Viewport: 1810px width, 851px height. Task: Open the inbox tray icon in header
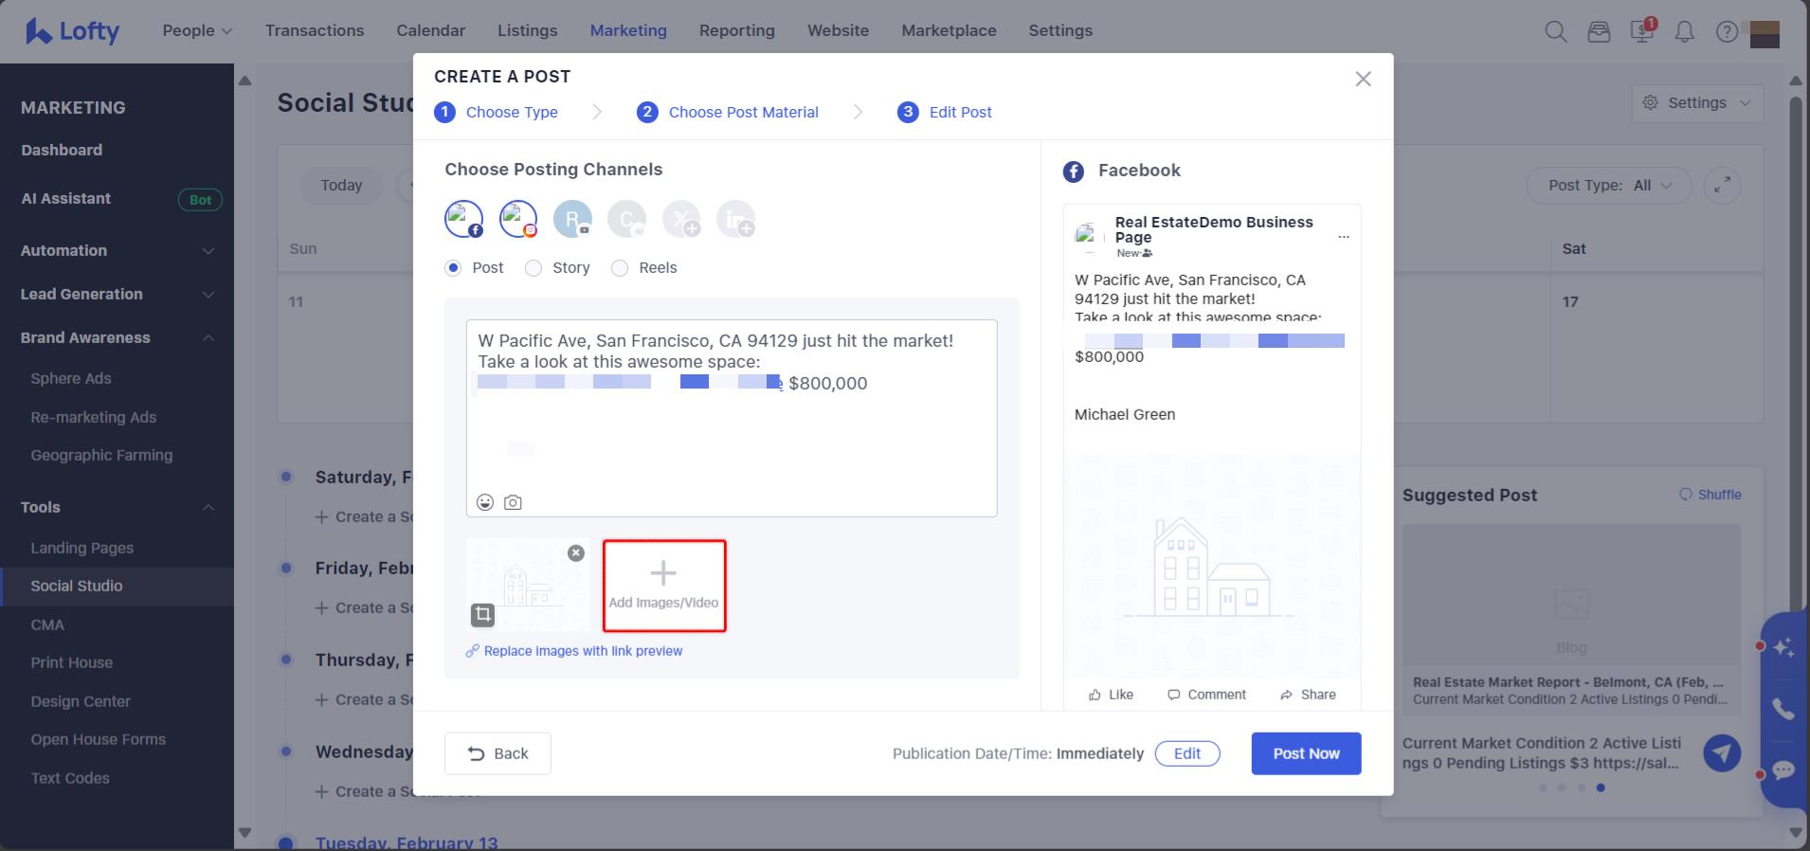[x=1599, y=31]
